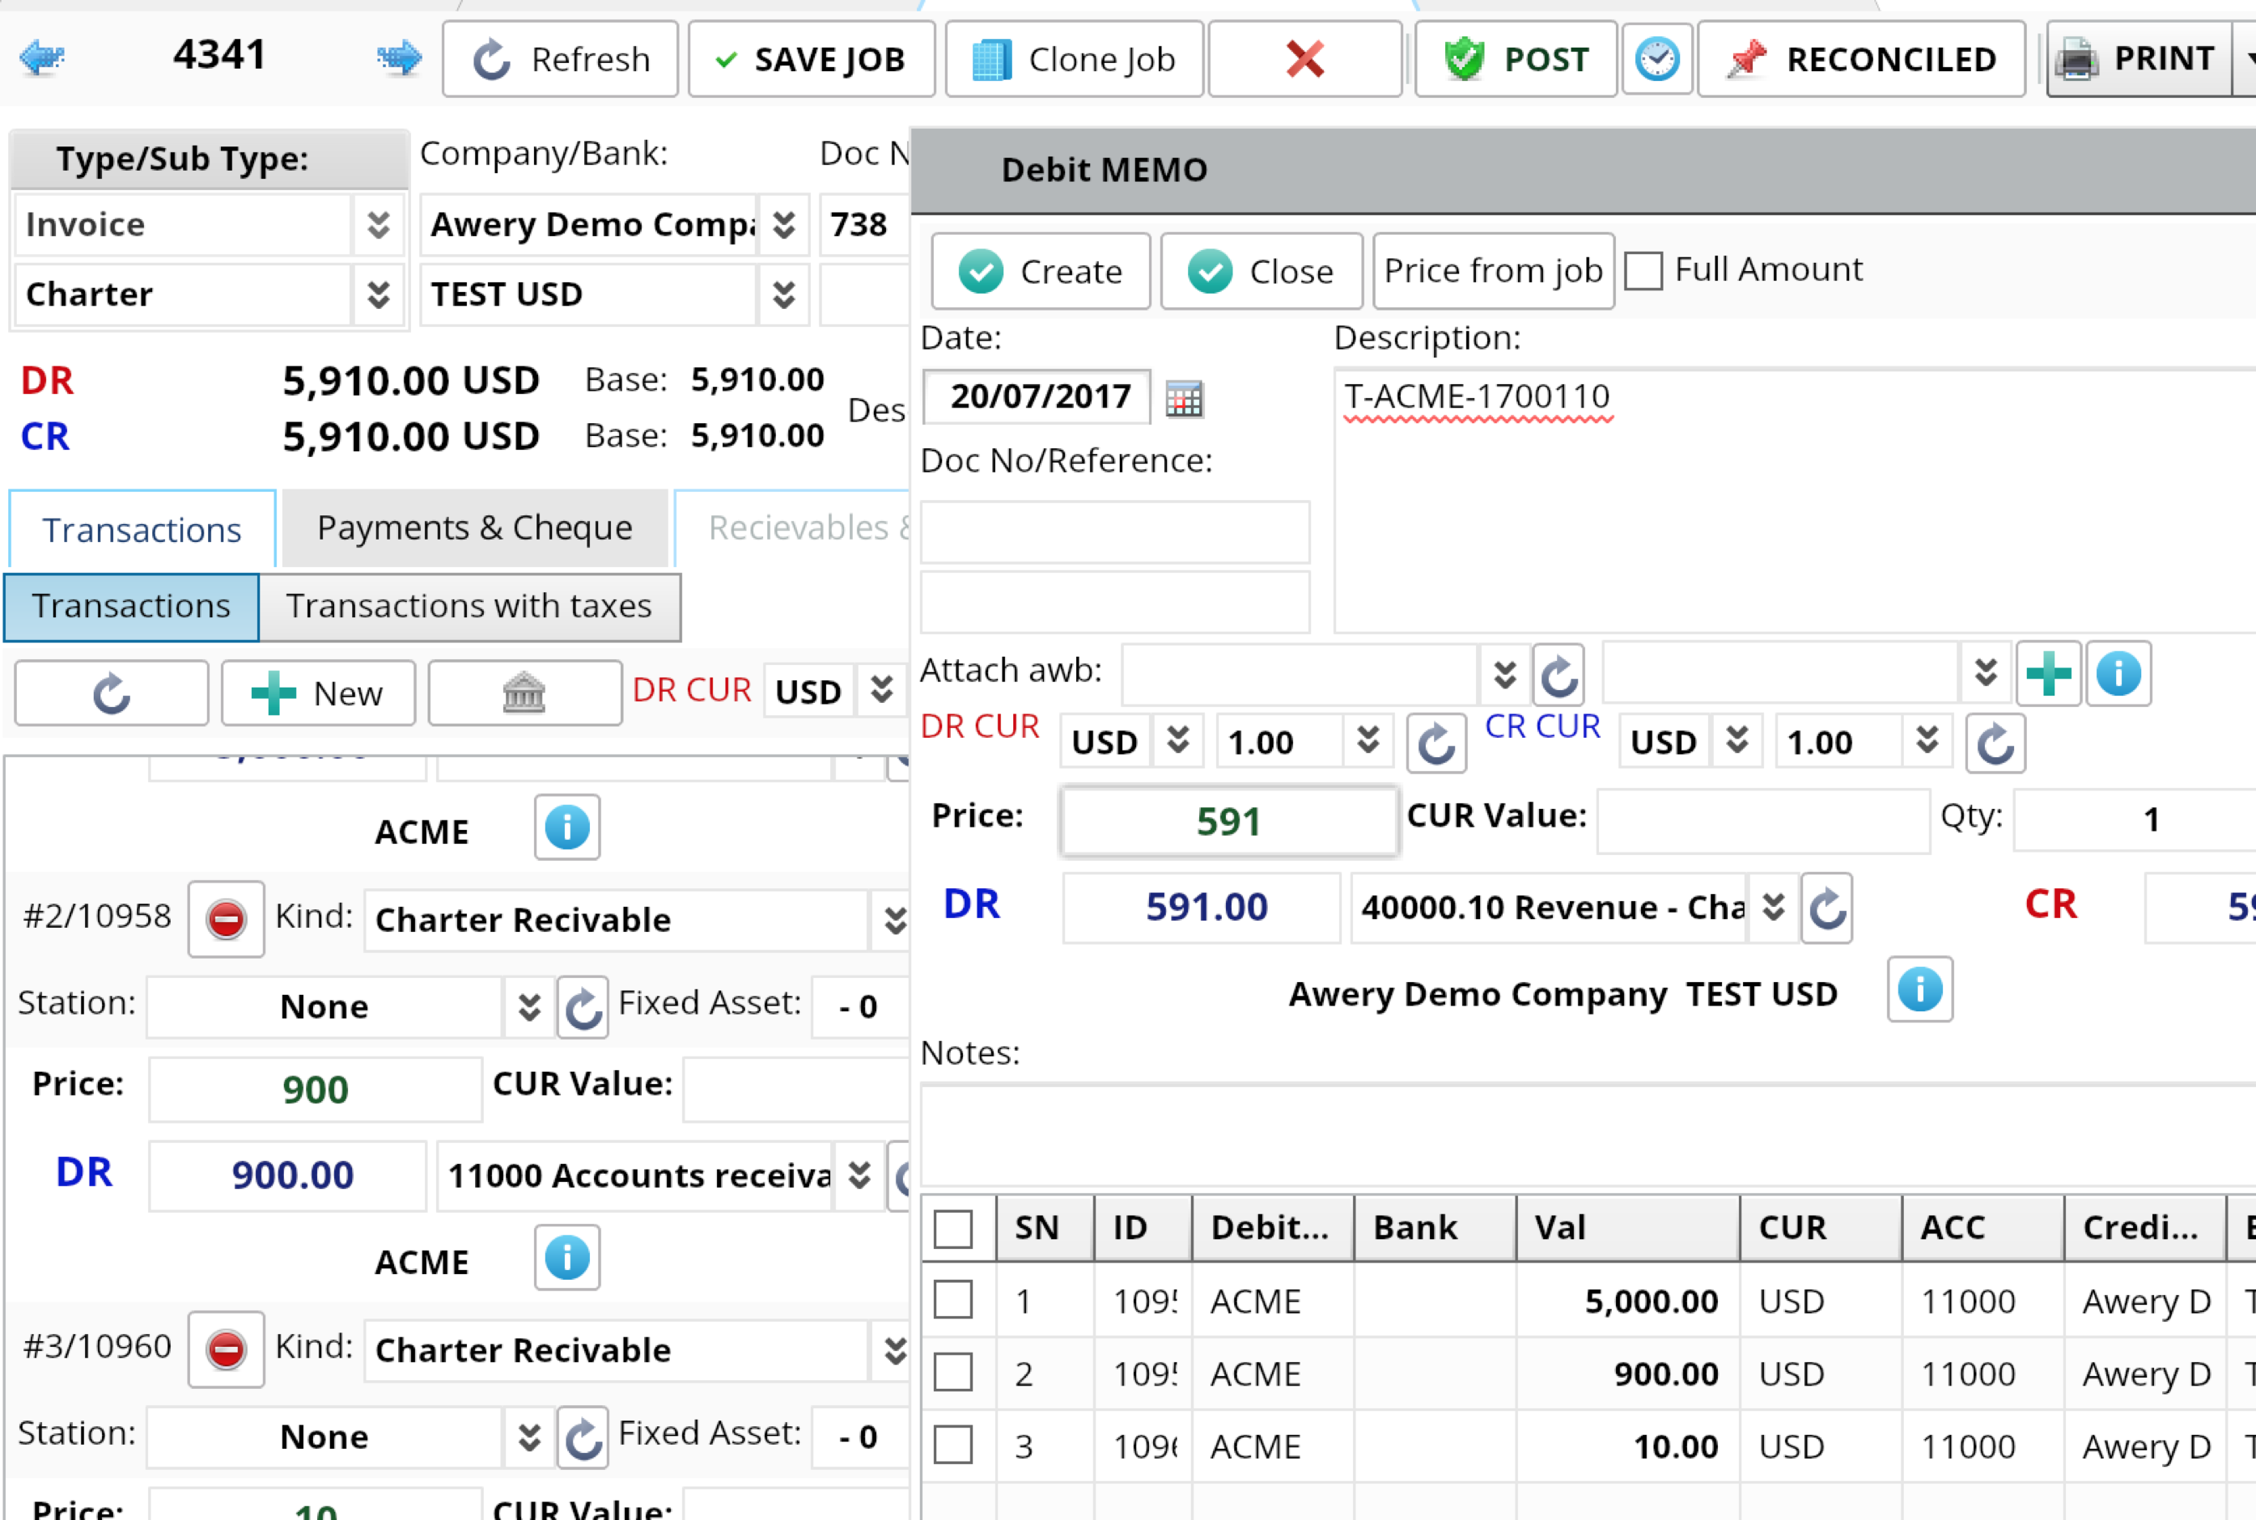Open the Charter sub type dropdown
This screenshot has width=2256, height=1520.
[378, 294]
